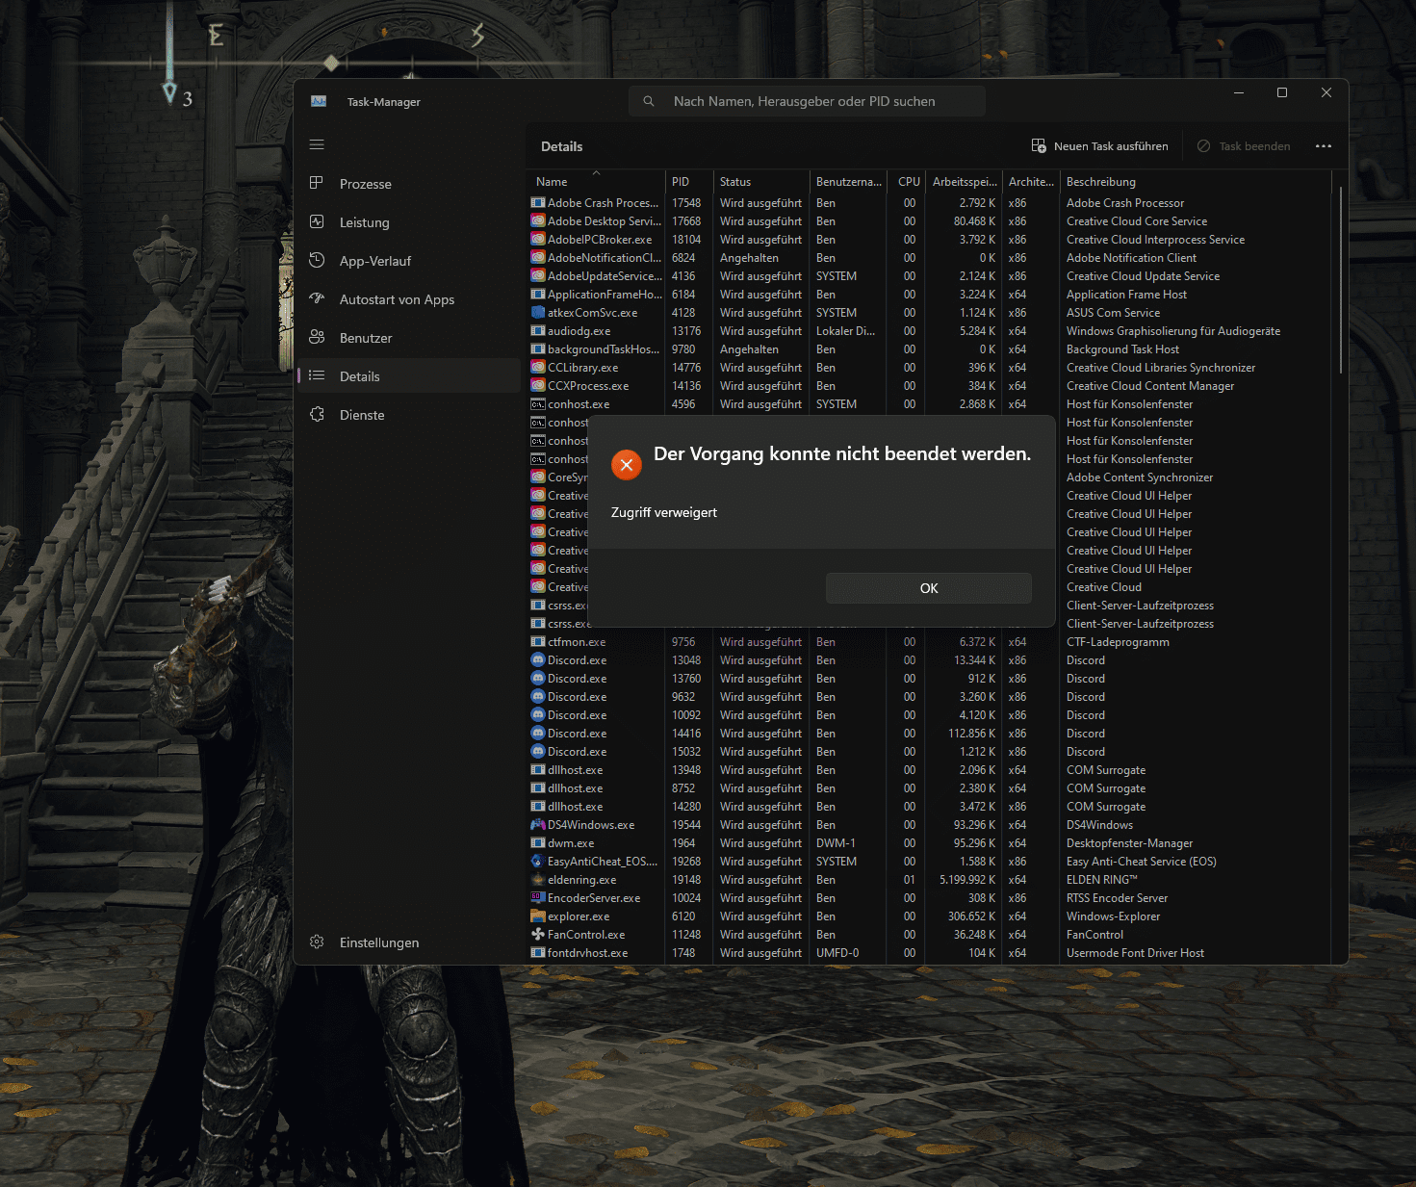
Task: Click the vertical scrollbar of process list
Action: tap(1340, 279)
